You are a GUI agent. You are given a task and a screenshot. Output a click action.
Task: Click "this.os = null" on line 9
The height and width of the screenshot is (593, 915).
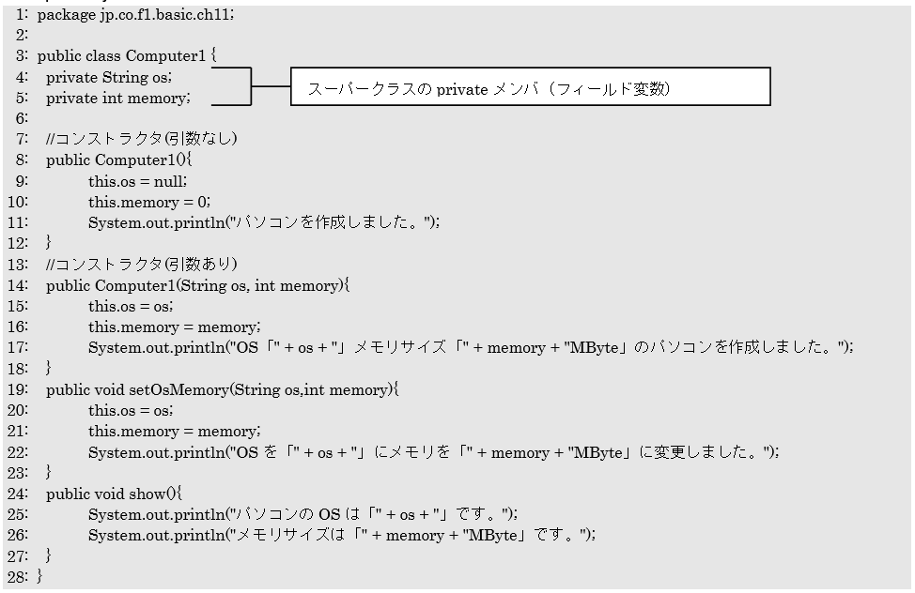point(138,180)
